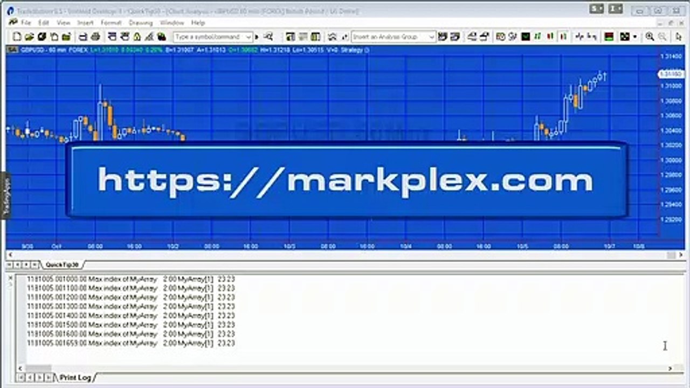Click the symbol lookup icon after command box

pyautogui.click(x=268, y=37)
